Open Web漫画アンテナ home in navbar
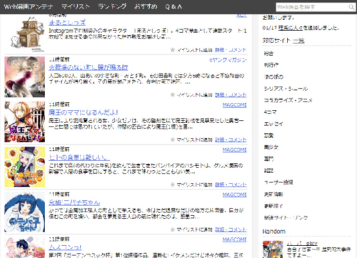Screen dimensions: 357x258 coord(29,7)
